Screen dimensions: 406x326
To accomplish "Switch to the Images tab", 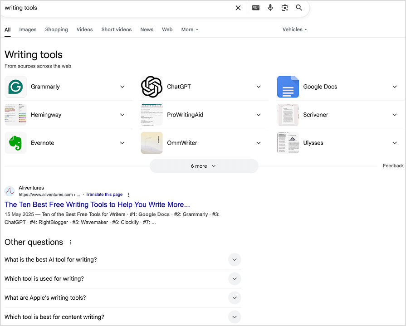I will pos(28,29).
